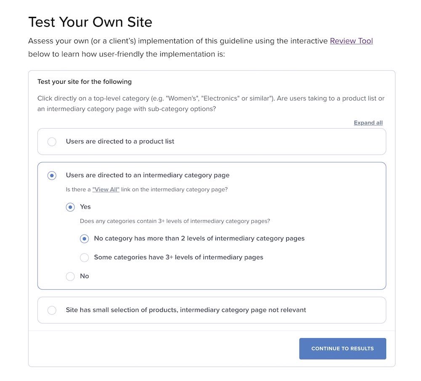The image size is (421, 381).
Task: Pick the 'No category has more than 2 levels' radio
Action: [85, 238]
